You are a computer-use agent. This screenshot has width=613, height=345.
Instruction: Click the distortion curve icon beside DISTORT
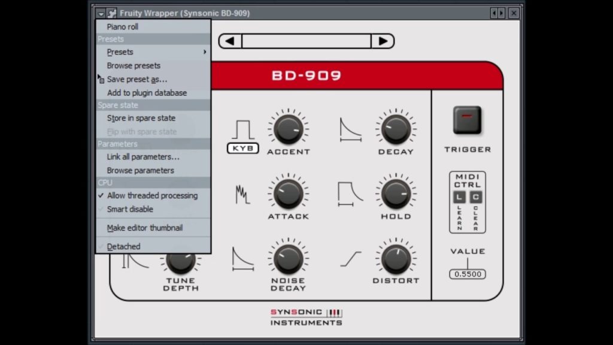[x=351, y=259]
